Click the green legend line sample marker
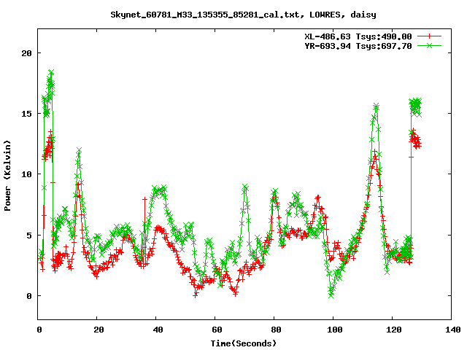The image size is (467, 350). pos(429,45)
